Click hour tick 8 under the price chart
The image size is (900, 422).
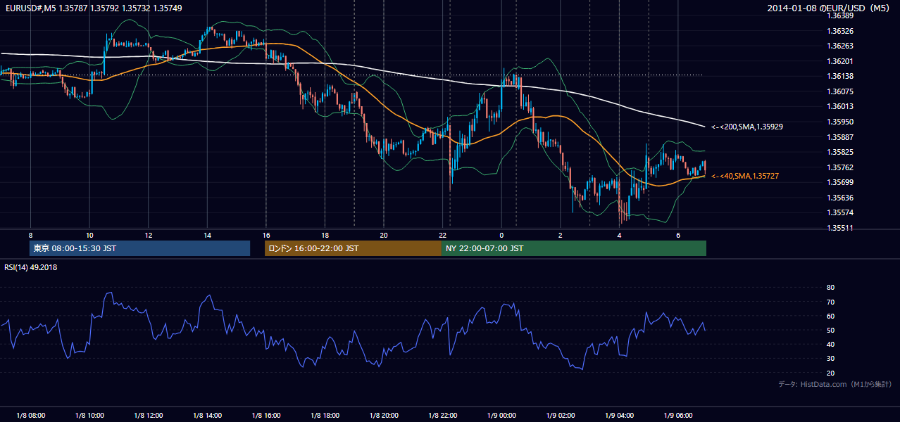30,235
